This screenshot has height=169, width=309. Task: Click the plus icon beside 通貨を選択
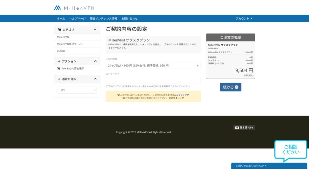(59, 79)
